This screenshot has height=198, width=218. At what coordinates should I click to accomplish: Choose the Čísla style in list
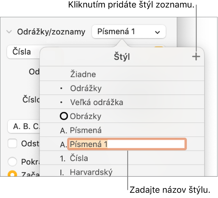tap(122, 158)
